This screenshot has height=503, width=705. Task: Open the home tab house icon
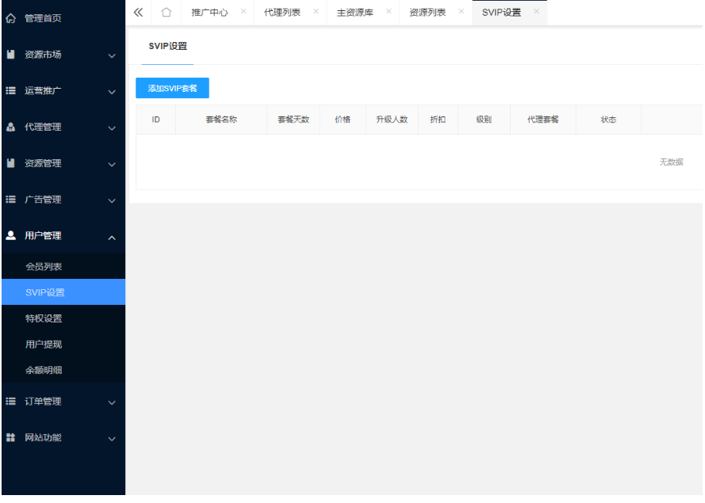click(166, 13)
